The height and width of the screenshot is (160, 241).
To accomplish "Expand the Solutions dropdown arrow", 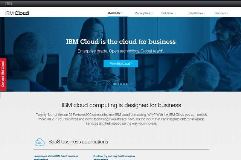I will pos(175,13).
